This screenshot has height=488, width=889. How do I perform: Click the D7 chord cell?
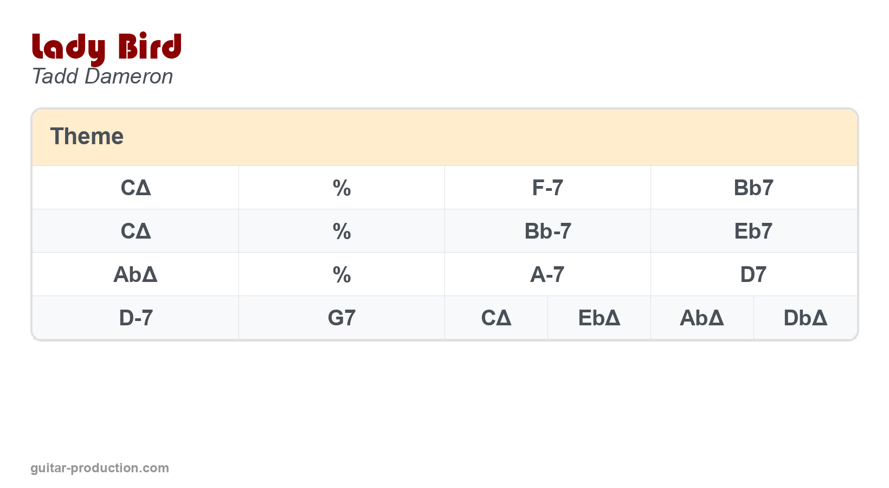pos(753,275)
